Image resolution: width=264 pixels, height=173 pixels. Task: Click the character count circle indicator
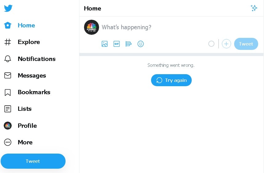click(x=211, y=44)
